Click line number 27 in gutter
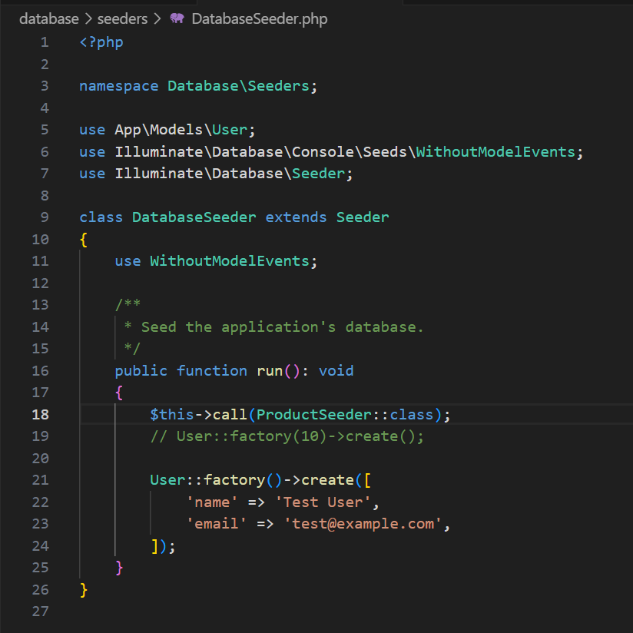 coord(41,611)
